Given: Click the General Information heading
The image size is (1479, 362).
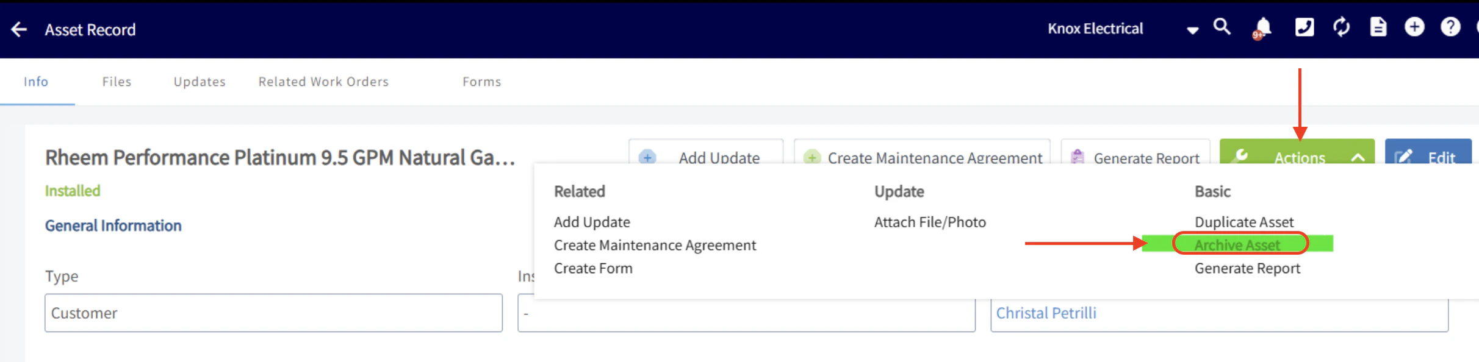Looking at the screenshot, I should (x=113, y=225).
